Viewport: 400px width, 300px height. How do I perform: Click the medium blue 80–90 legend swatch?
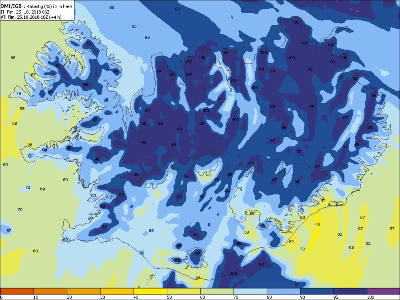coord(284,291)
